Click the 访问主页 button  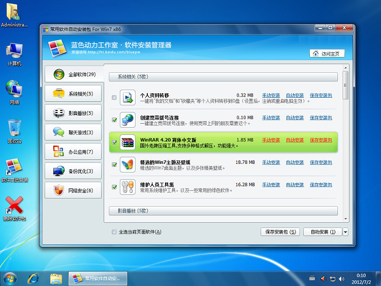[327, 53]
